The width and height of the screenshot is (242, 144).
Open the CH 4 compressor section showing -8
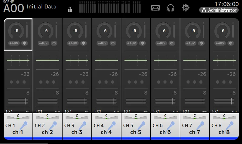(107, 98)
